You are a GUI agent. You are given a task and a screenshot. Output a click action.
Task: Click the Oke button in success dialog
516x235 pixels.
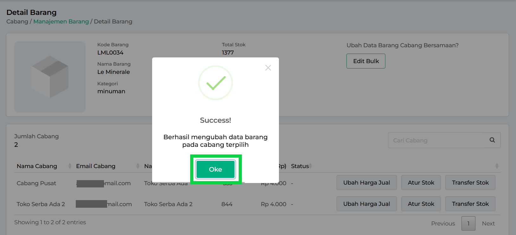[x=216, y=169]
